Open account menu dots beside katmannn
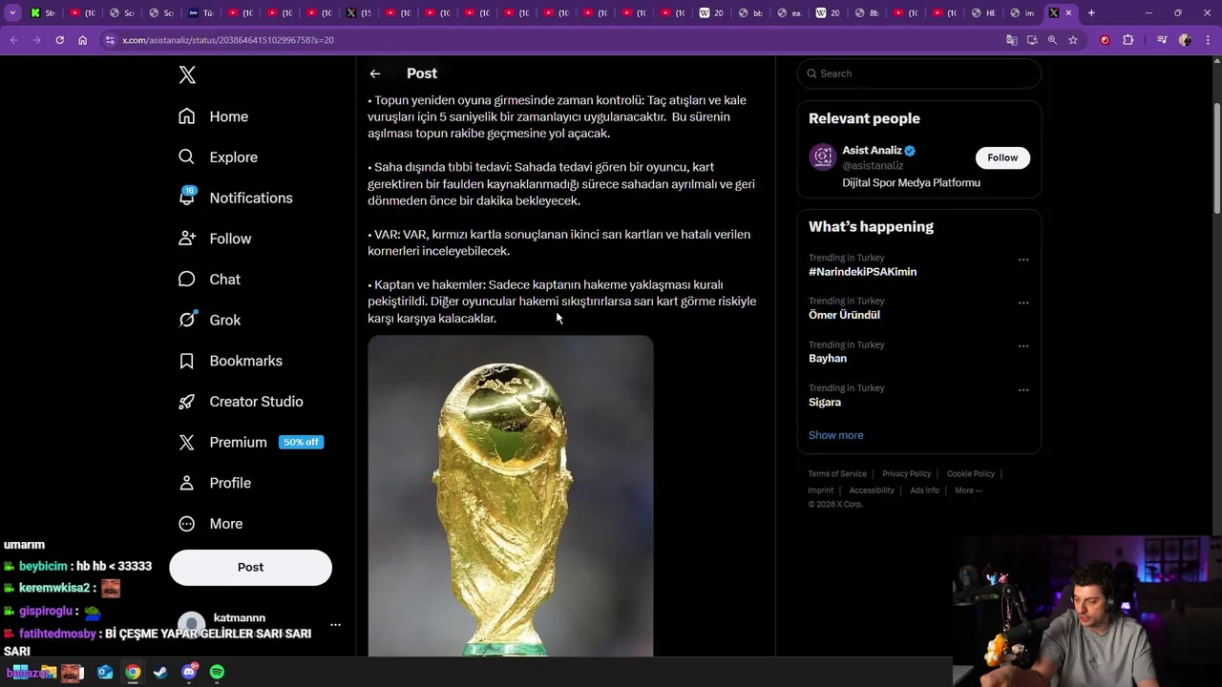 (x=335, y=625)
